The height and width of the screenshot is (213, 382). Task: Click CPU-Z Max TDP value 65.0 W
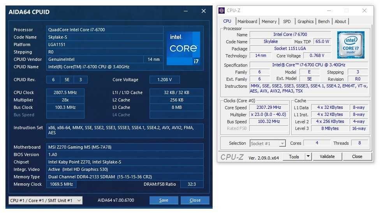pyautogui.click(x=322, y=41)
